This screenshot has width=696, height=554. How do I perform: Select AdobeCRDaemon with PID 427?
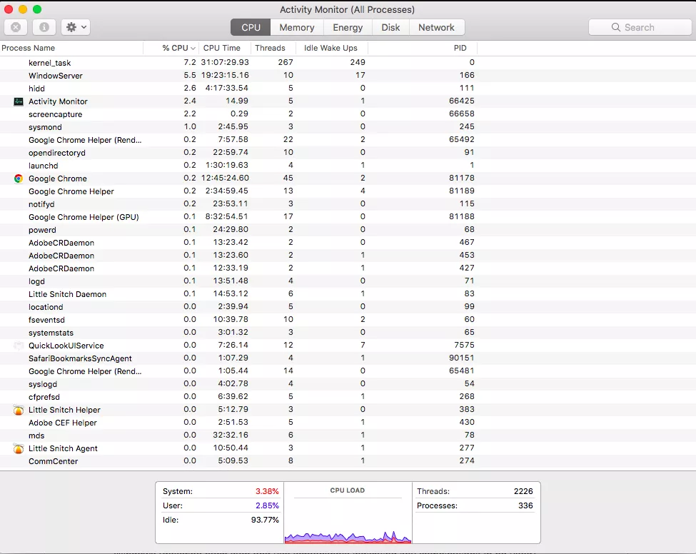click(348, 268)
